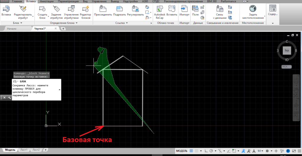
Task: Click the Верх face of ViewCube
Action: click(286, 51)
